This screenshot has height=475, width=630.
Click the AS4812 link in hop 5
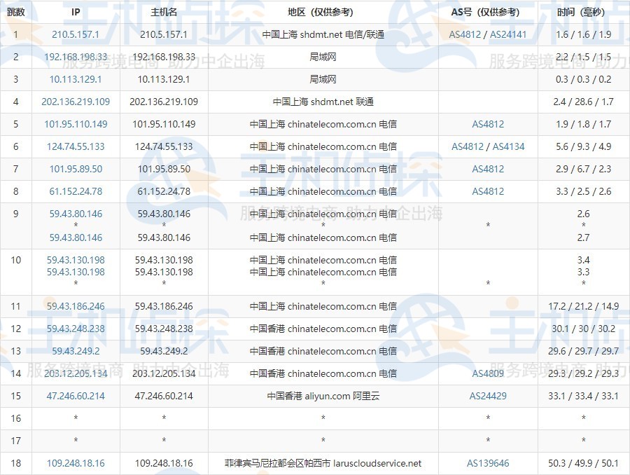coord(488,124)
